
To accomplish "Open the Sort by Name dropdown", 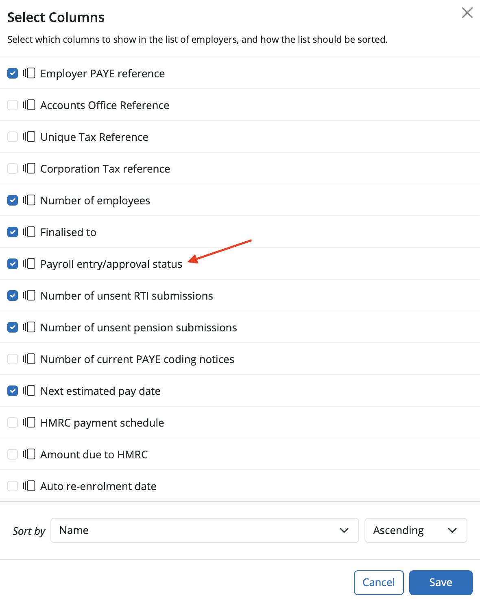I will [205, 530].
